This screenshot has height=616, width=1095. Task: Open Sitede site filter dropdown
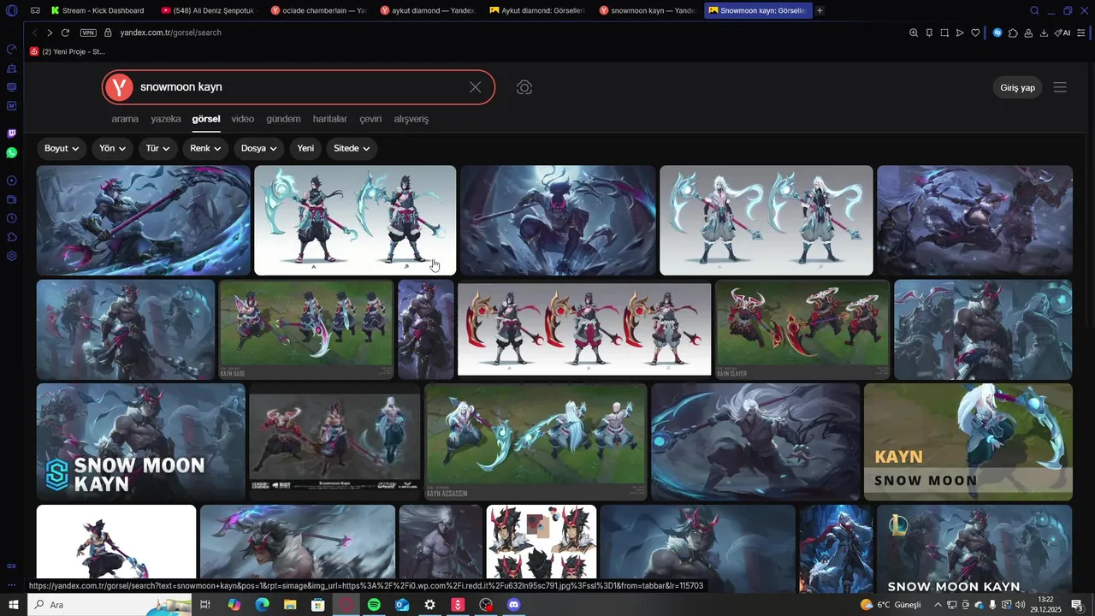pos(352,148)
